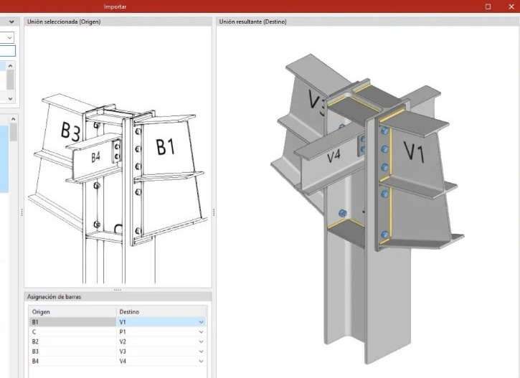The image size is (520, 378).
Task: Click the splitter handle between Origen and Destino views
Action: pyautogui.click(x=214, y=212)
